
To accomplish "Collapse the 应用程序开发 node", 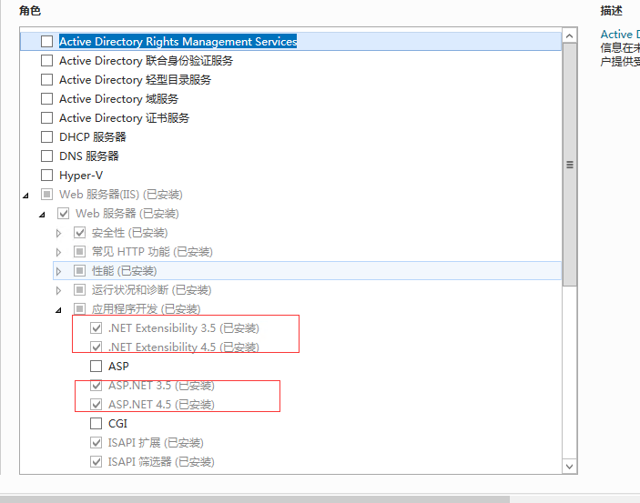I will [x=58, y=310].
